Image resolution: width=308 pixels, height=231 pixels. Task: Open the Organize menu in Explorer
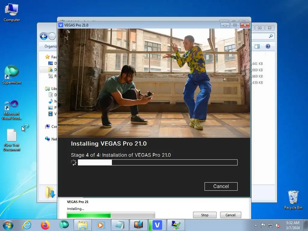coord(51,46)
